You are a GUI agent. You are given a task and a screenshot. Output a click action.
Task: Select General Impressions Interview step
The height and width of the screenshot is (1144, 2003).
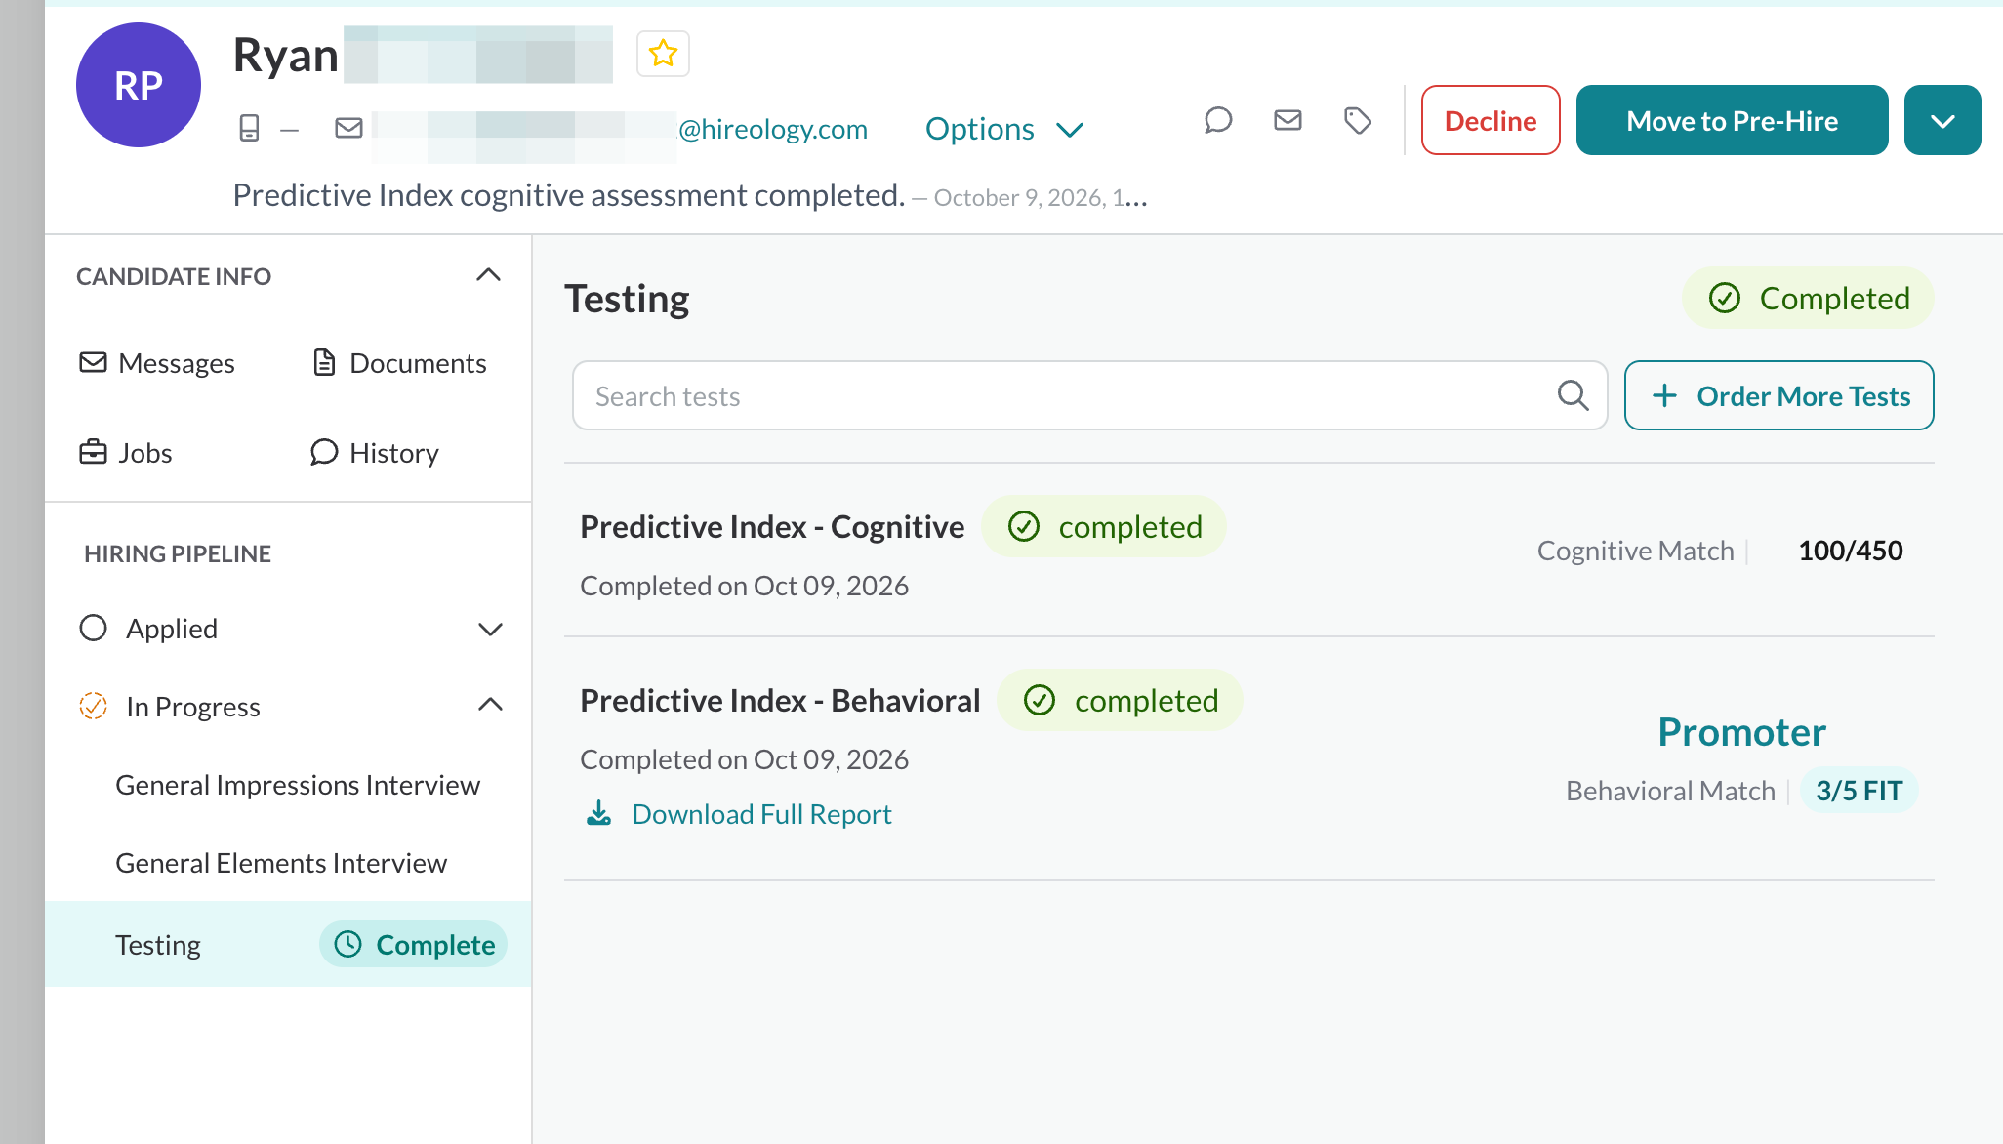click(298, 785)
